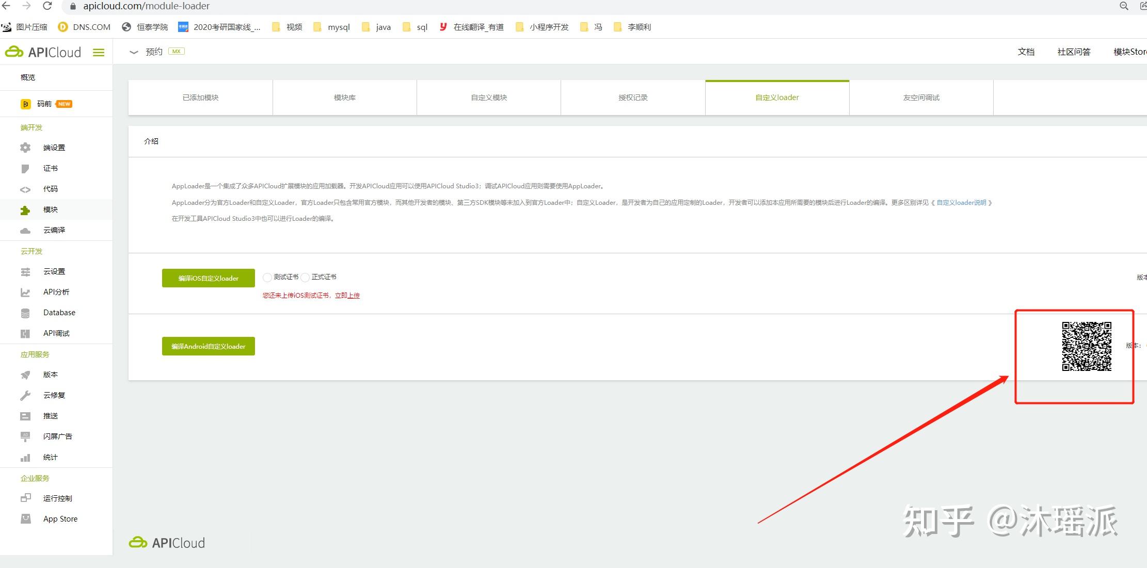Image resolution: width=1147 pixels, height=568 pixels.
Task: Open the 友空间调试 tab
Action: [921, 98]
